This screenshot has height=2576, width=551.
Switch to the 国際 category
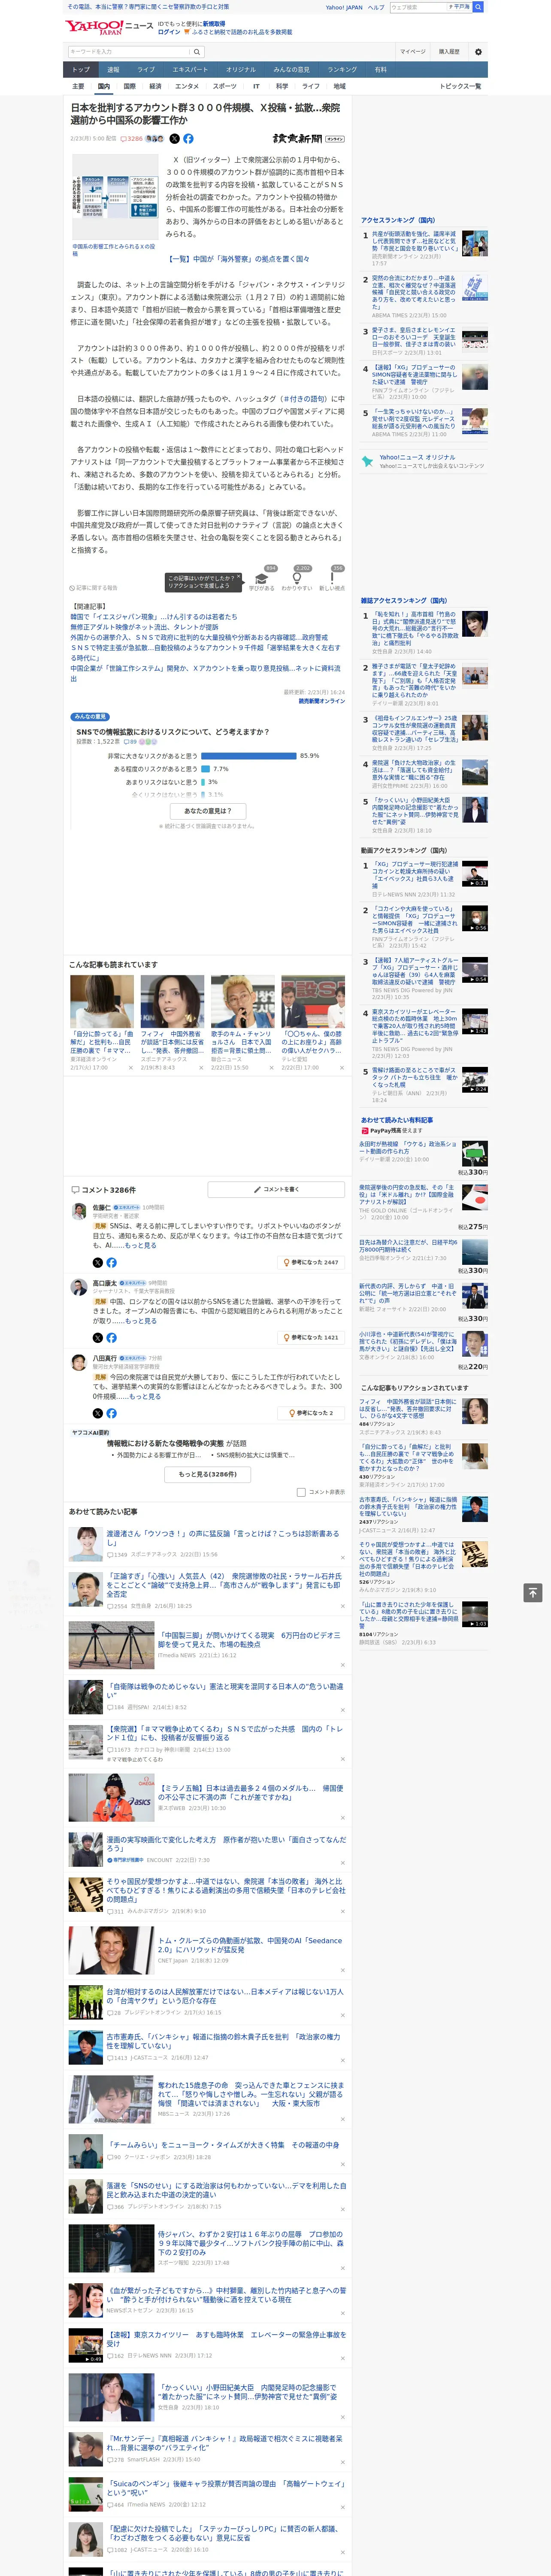pyautogui.click(x=129, y=86)
